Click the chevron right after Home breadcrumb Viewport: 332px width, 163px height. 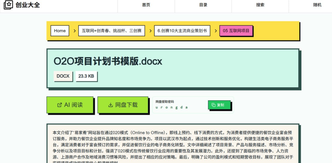coord(75,31)
